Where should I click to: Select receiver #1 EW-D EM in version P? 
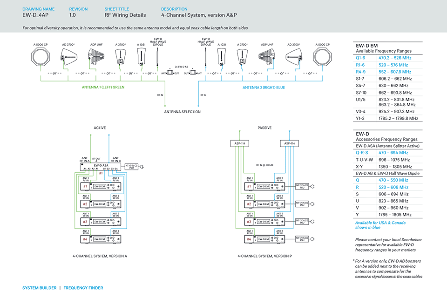pos(264,187)
